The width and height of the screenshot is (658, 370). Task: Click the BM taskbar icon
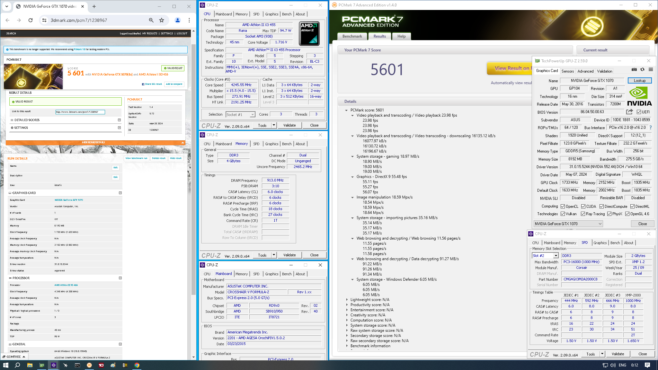coord(125,365)
